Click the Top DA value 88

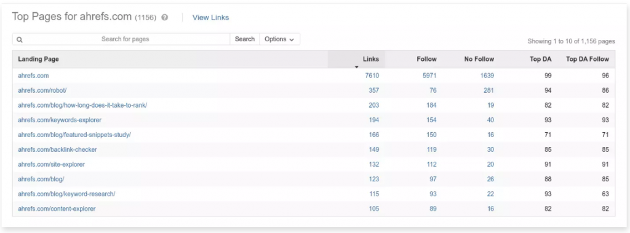click(548, 179)
